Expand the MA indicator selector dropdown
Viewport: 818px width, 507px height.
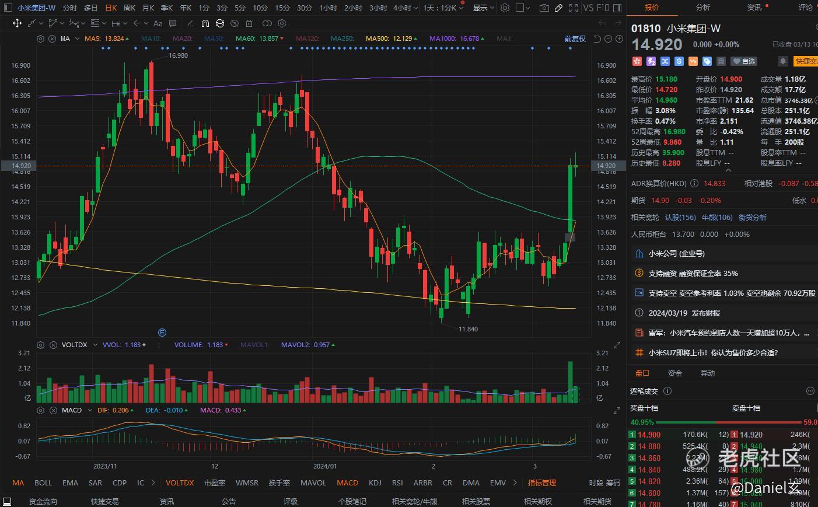point(78,39)
